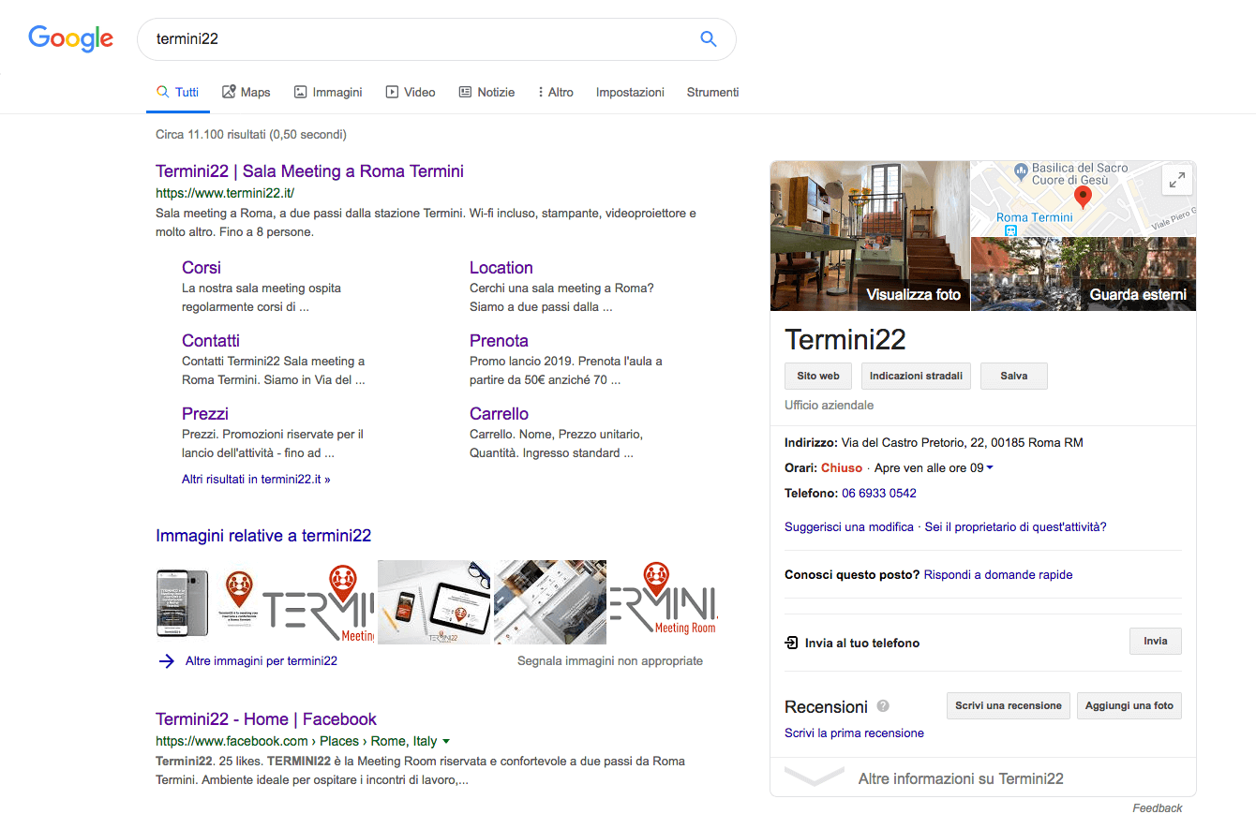This screenshot has height=814, width=1256.
Task: Switch to the Maps tab
Action: tap(246, 92)
